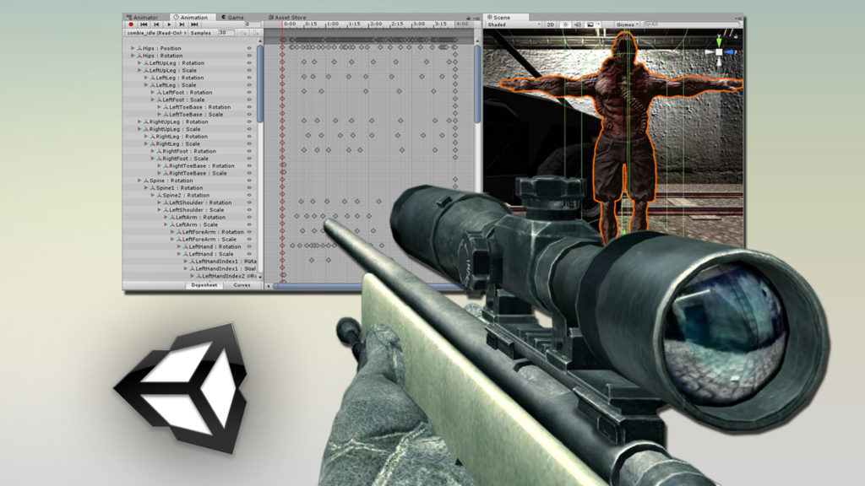
Task: Switch to the Asset Store tab
Action: 287,18
